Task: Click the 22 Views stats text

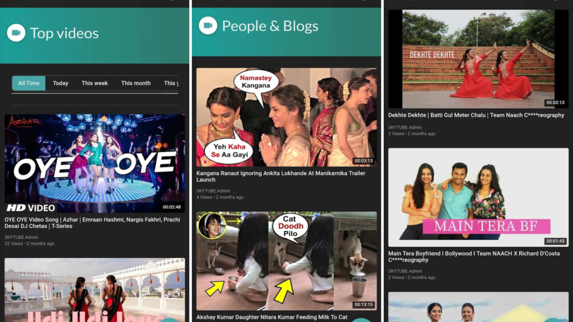Action: click(29, 244)
